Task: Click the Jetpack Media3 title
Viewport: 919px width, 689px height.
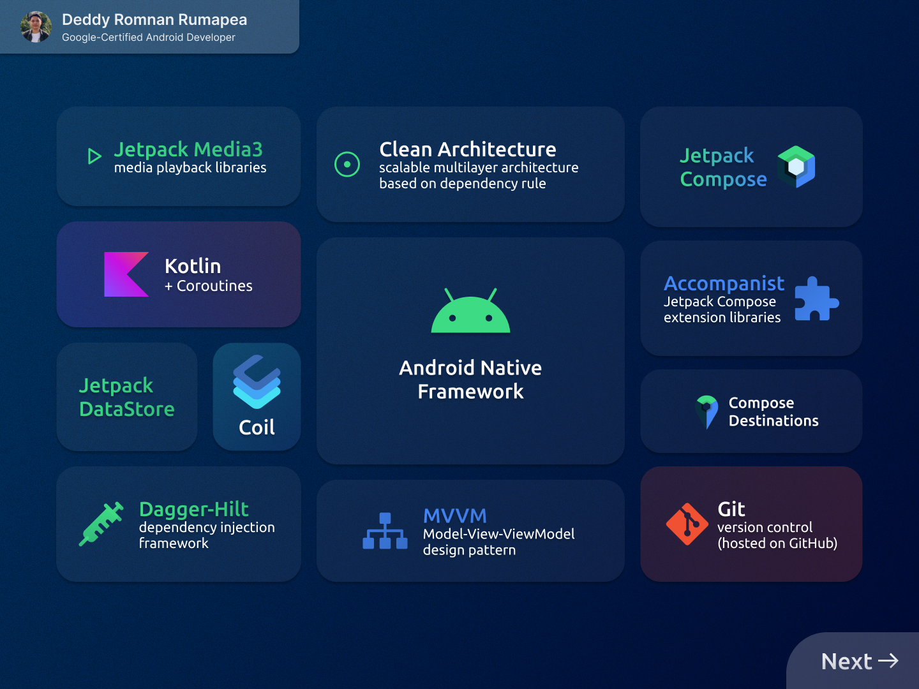Action: [188, 149]
